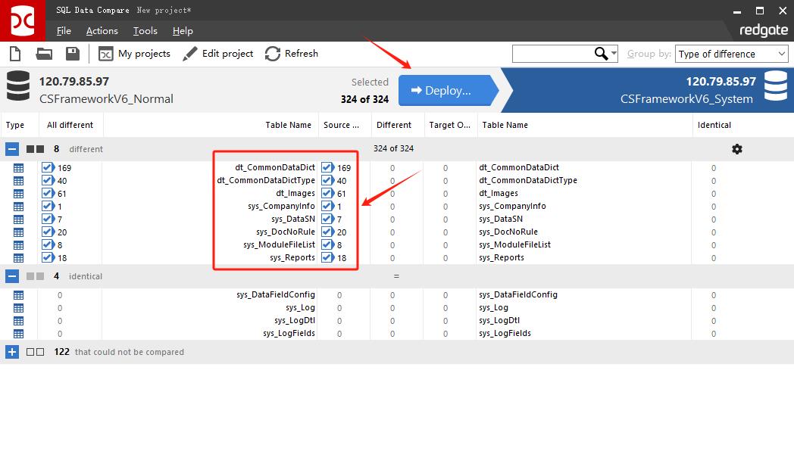The image size is (794, 473).
Task: Open the Tools menu
Action: (145, 31)
